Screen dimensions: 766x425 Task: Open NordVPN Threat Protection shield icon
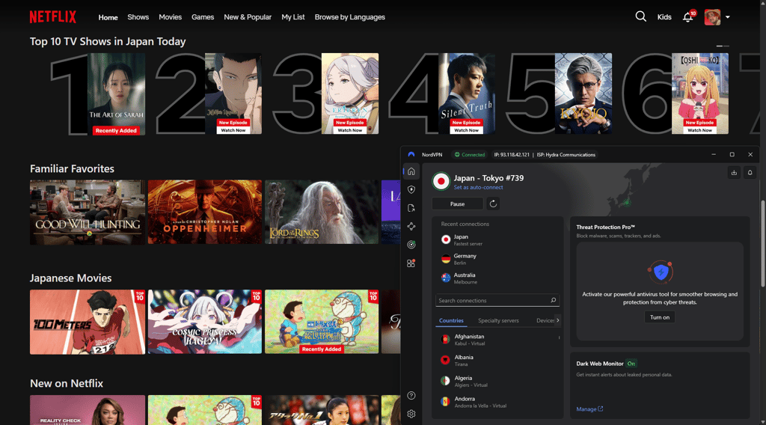(411, 189)
